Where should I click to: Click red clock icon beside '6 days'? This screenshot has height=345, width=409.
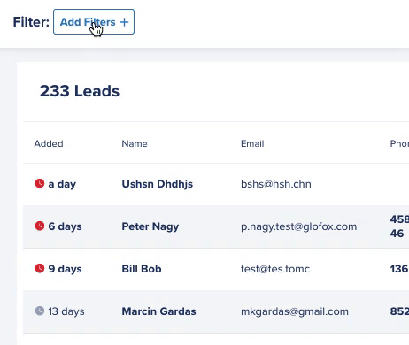click(40, 226)
